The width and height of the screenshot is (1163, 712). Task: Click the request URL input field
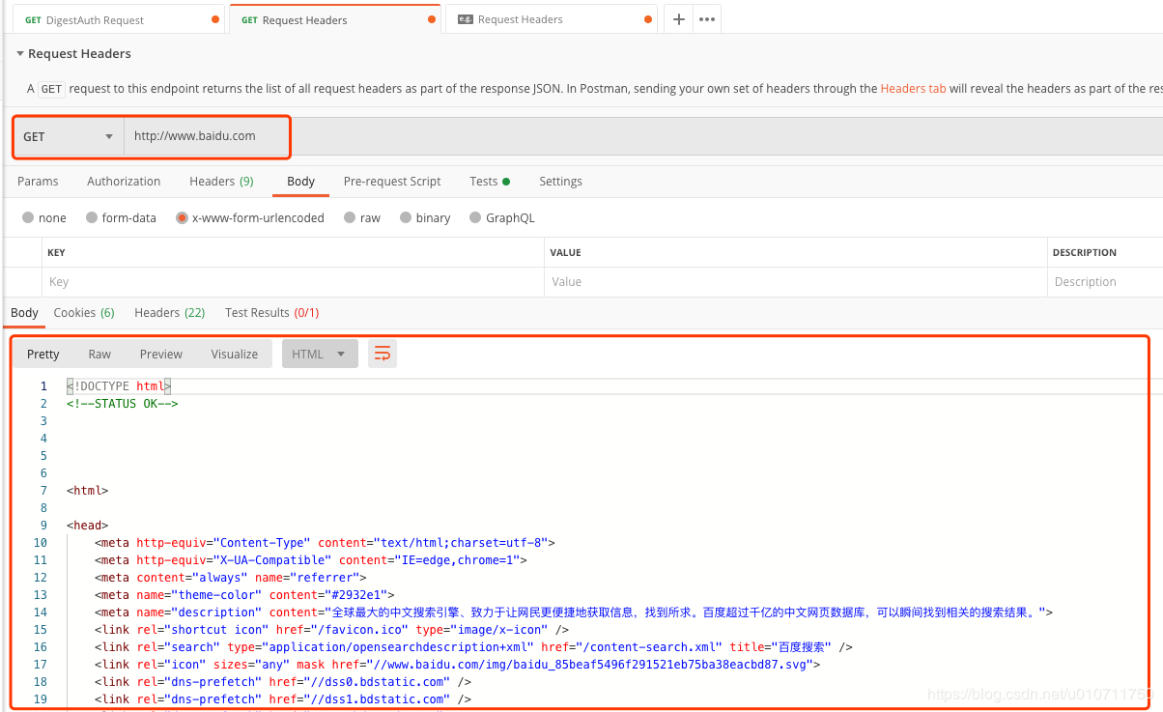coord(643,136)
